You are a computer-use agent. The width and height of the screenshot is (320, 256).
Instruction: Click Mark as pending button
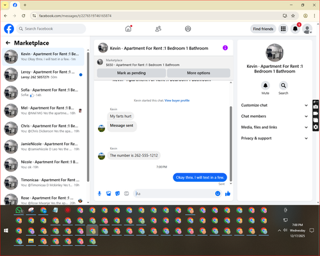(131, 73)
